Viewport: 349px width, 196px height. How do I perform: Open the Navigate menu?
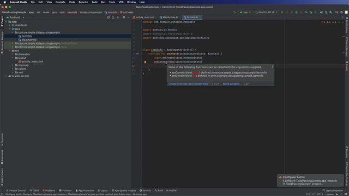click(61, 2)
